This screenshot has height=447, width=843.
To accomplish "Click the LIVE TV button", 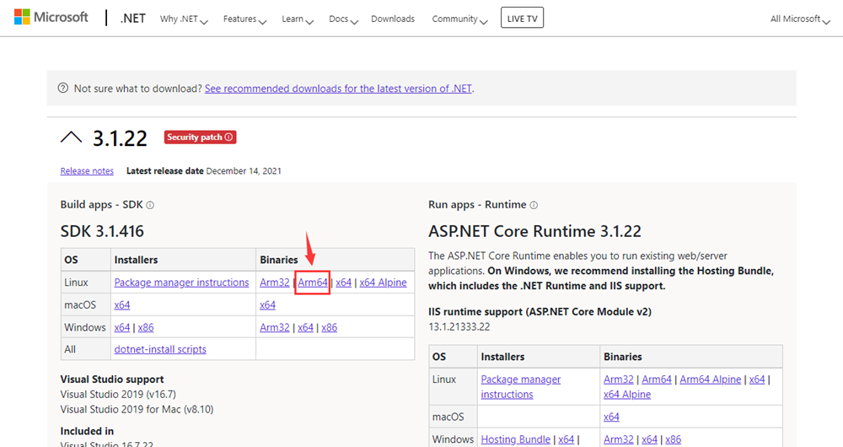I will pyautogui.click(x=522, y=19).
